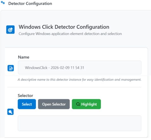Screen dimensions: 151x140
Task: Click the edit-document icon beside Name field
Action: click(x=10, y=68)
